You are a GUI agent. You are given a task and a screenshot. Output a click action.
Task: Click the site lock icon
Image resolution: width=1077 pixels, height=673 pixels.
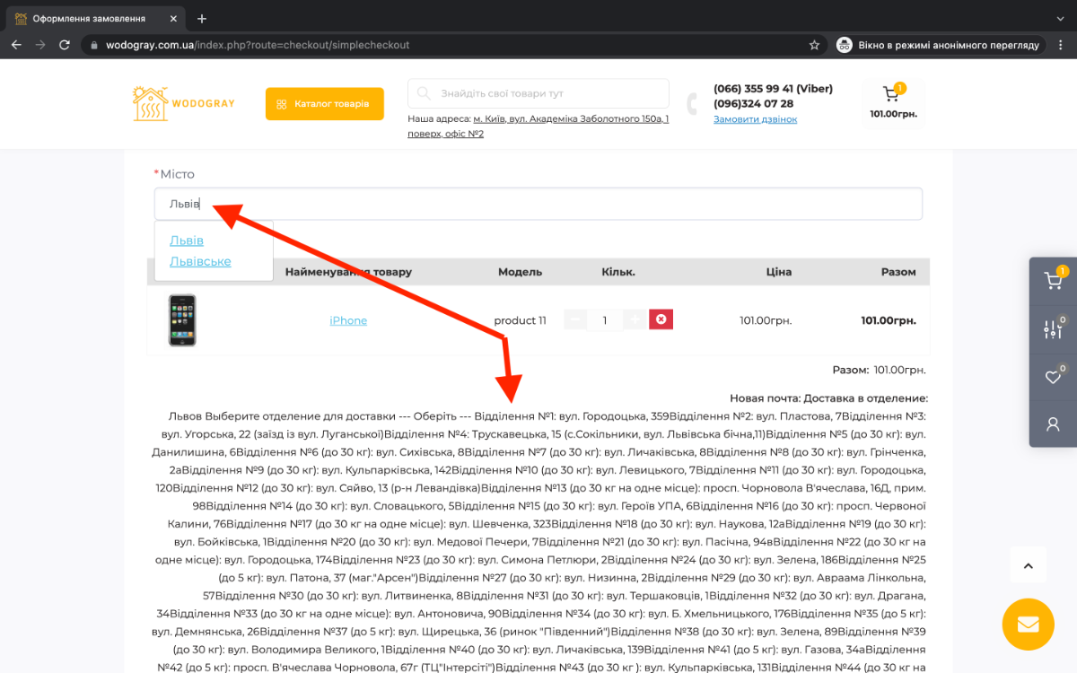(93, 45)
